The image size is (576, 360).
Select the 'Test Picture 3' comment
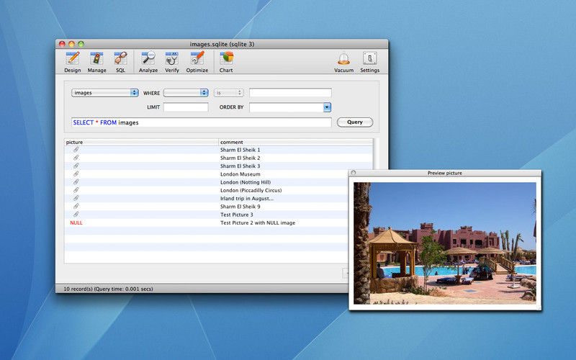click(x=237, y=215)
